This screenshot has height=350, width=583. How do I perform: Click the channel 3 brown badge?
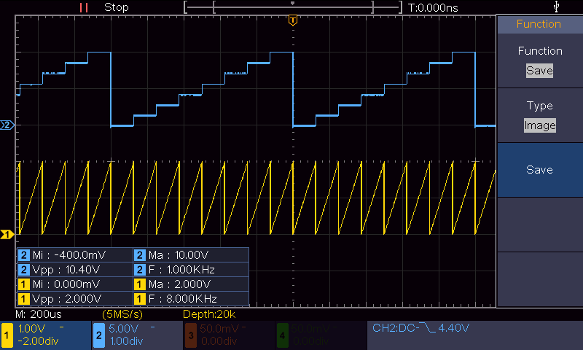pos(191,335)
